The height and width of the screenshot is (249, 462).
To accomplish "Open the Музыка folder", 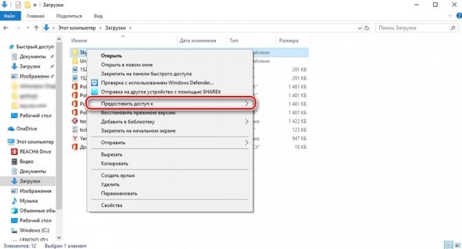I will pyautogui.click(x=28, y=201).
